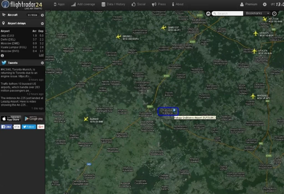Open the playback clock icon
The width and height of the screenshot is (284, 194).
274,13
